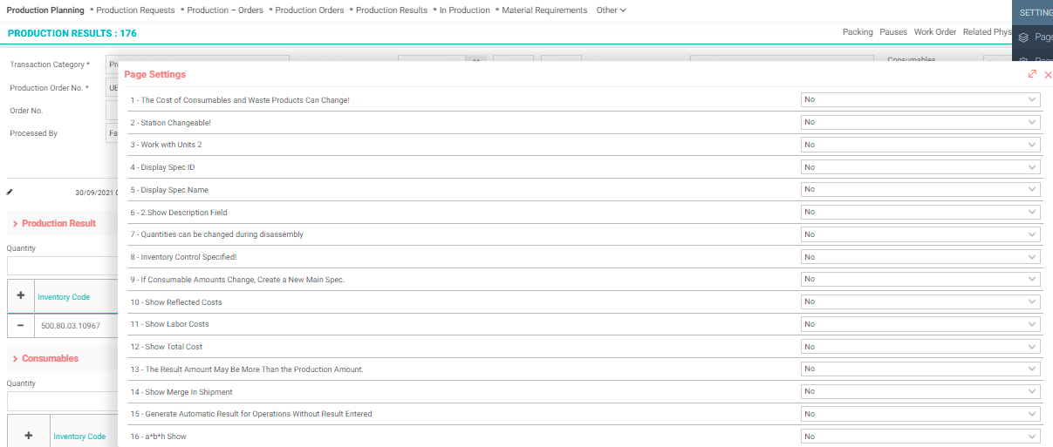Click the Pauses link

pyautogui.click(x=893, y=32)
